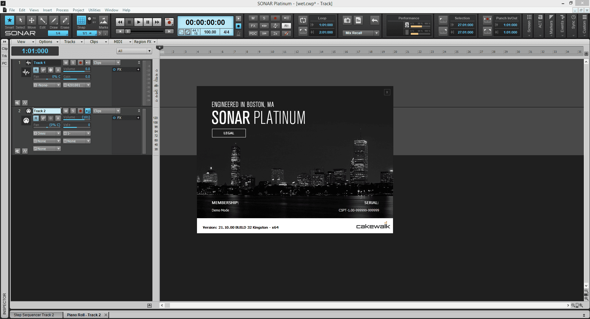Open the Screen module
Image resolution: width=590 pixels, height=319 pixels.
[529, 26]
